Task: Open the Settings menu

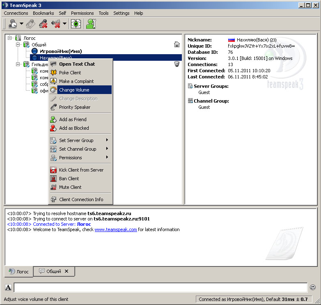Action: [122, 13]
